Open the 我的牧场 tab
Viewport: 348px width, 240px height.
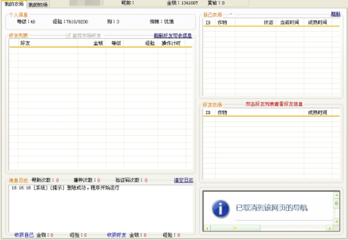pyautogui.click(x=38, y=5)
